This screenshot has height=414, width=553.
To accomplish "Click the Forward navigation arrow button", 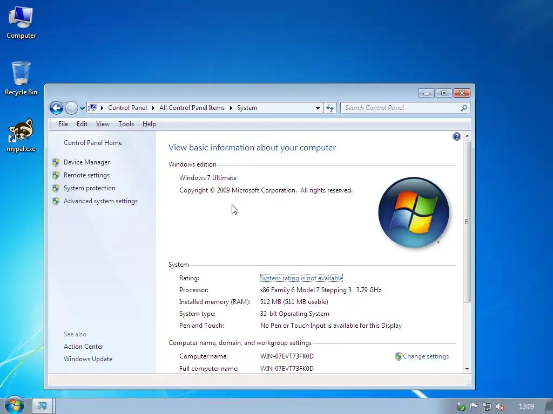I will tap(71, 108).
